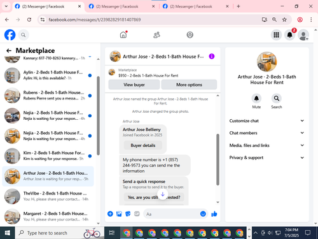Open the Friends icon in top navigation

coord(156,35)
